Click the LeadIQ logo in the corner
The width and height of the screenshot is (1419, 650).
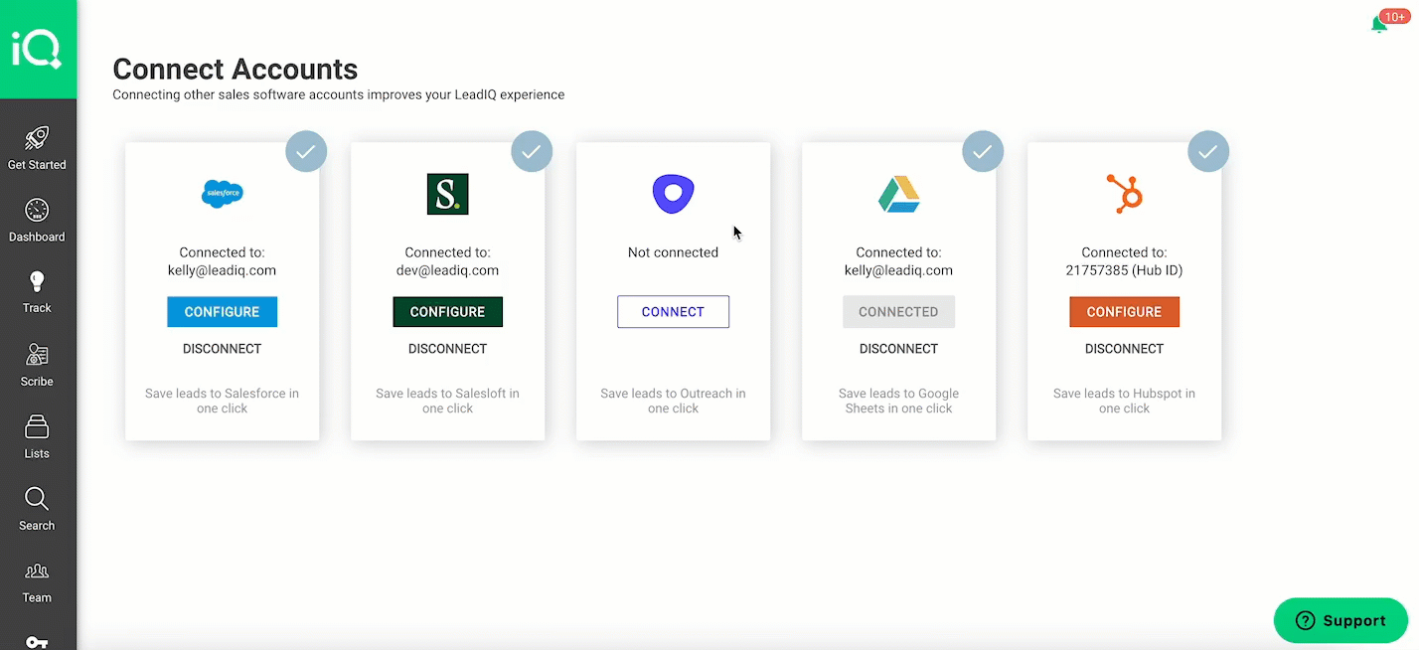[x=37, y=50]
